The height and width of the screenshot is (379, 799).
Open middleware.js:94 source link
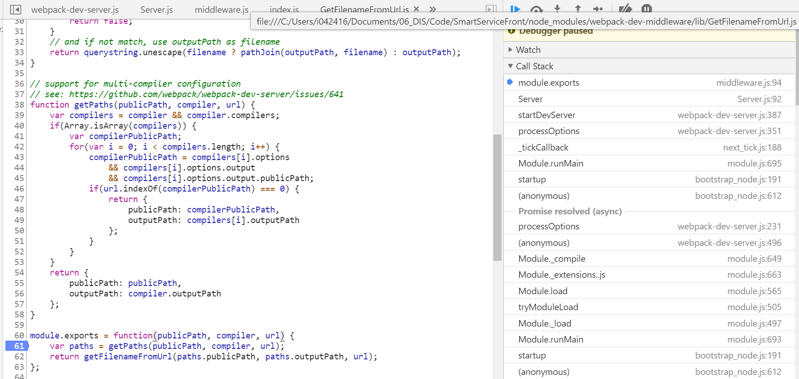point(749,83)
